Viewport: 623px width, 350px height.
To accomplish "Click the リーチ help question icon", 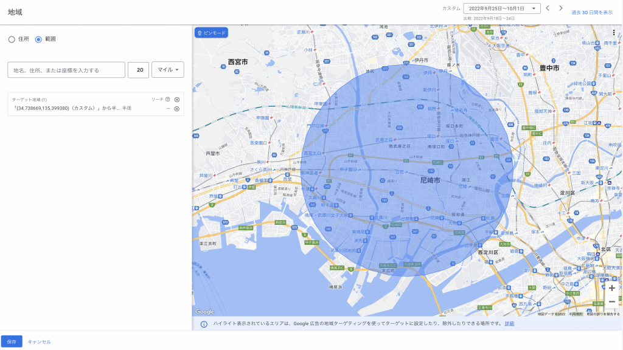I will point(168,99).
